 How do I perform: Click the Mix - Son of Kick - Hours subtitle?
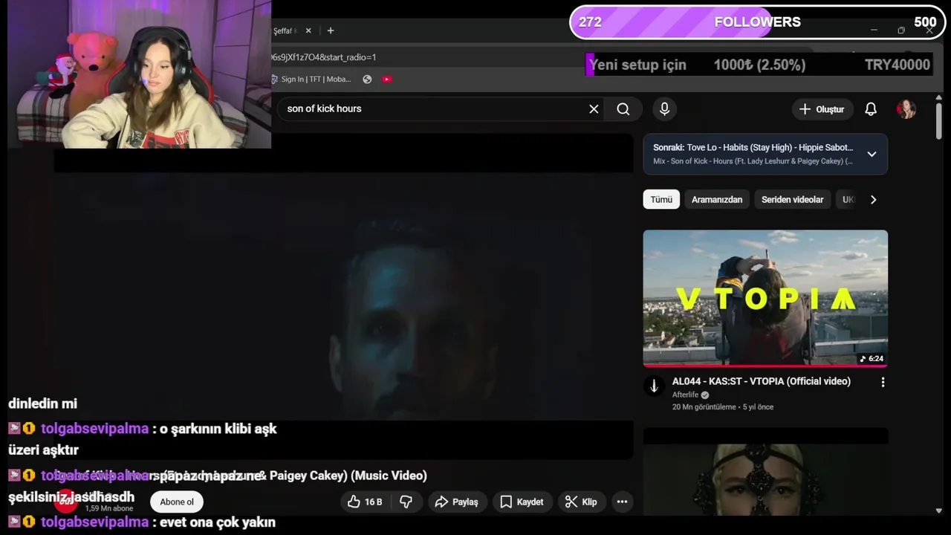753,161
